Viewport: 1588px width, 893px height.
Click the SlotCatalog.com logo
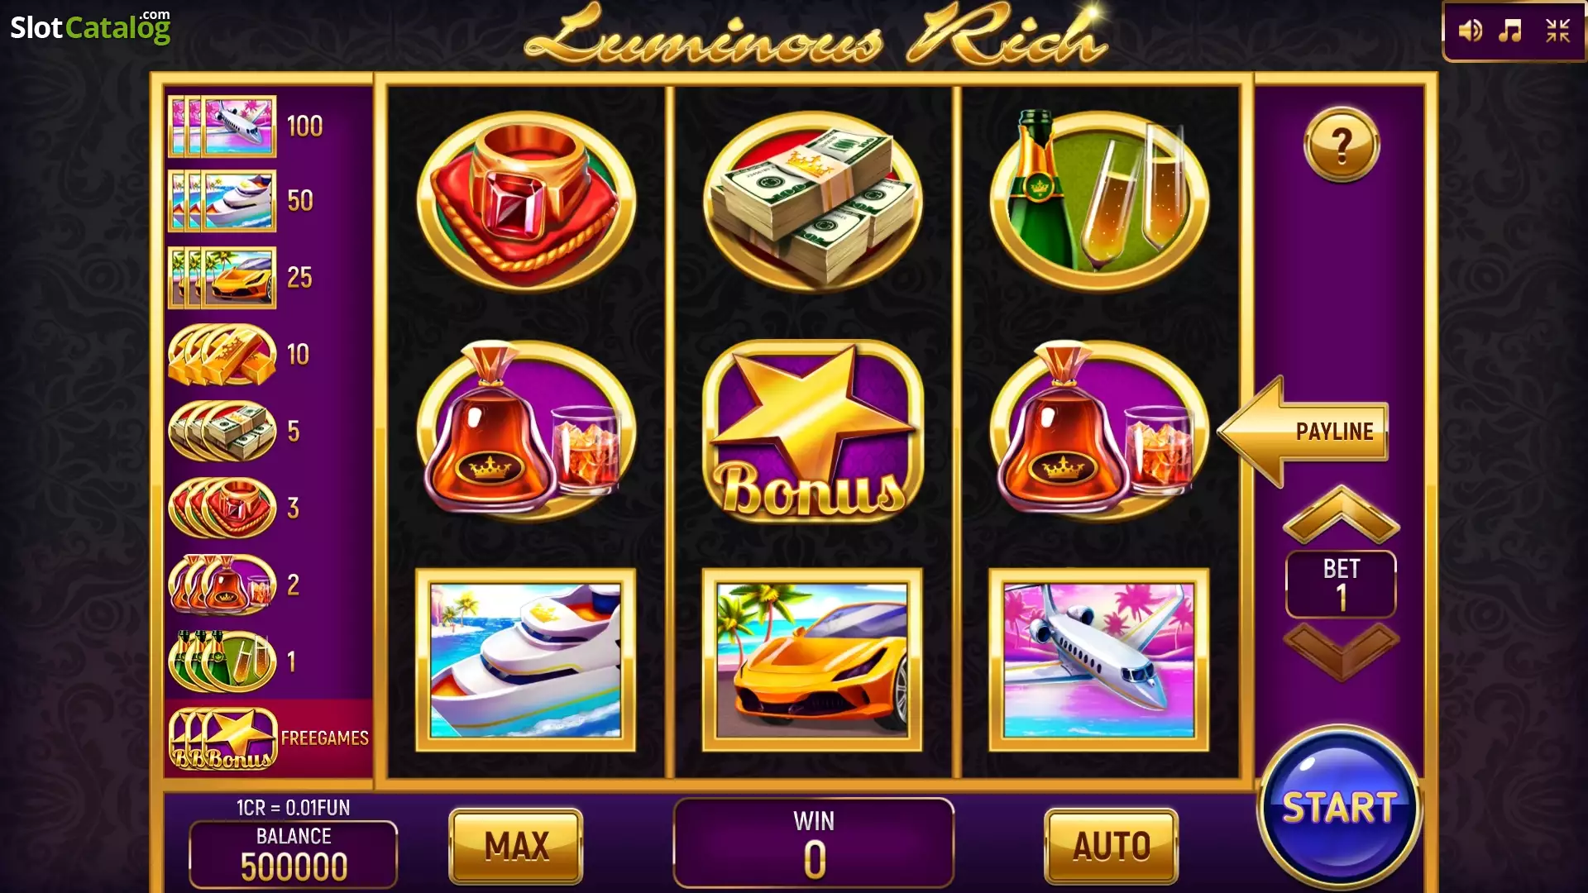point(90,26)
